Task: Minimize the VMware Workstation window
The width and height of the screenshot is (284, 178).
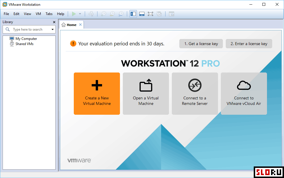Action: coord(251,4)
